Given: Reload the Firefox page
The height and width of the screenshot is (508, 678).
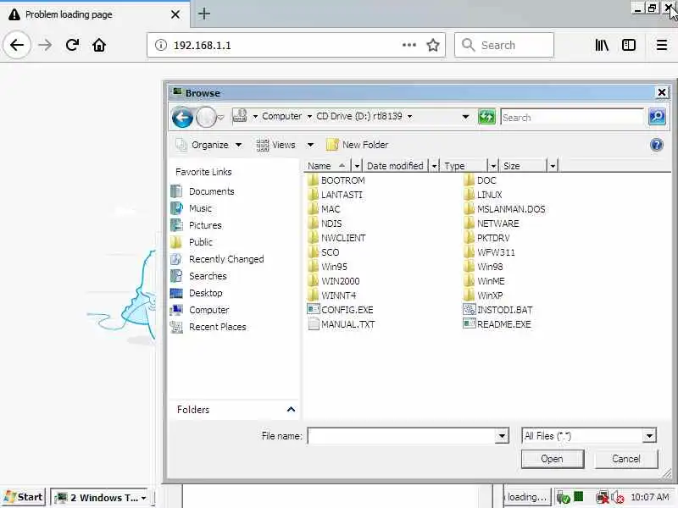Looking at the screenshot, I should click(x=72, y=45).
